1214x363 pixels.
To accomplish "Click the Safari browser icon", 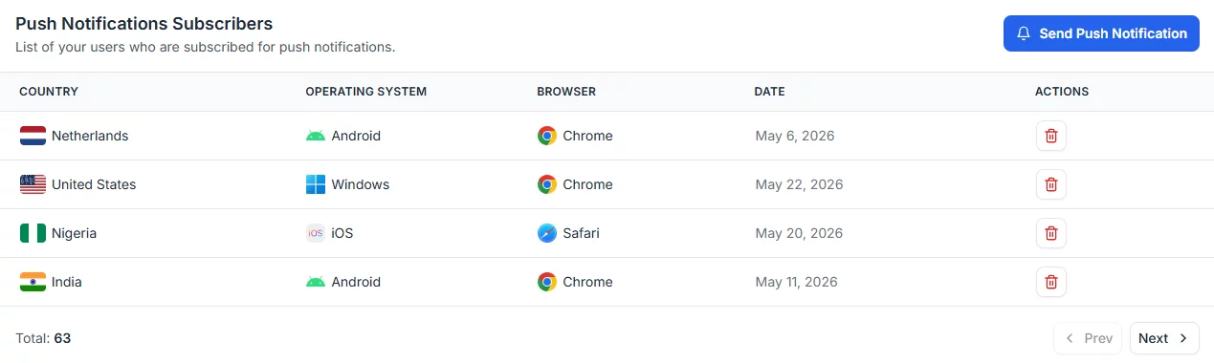I will [x=546, y=233].
